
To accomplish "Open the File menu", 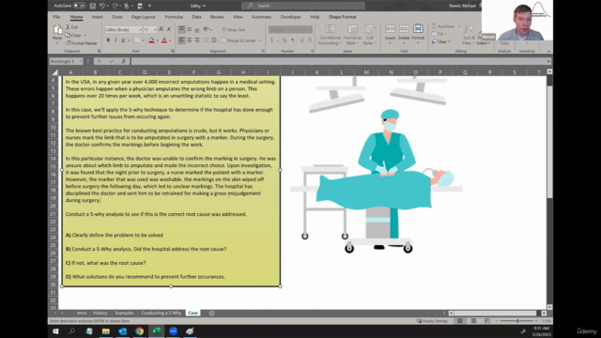I will tap(56, 17).
